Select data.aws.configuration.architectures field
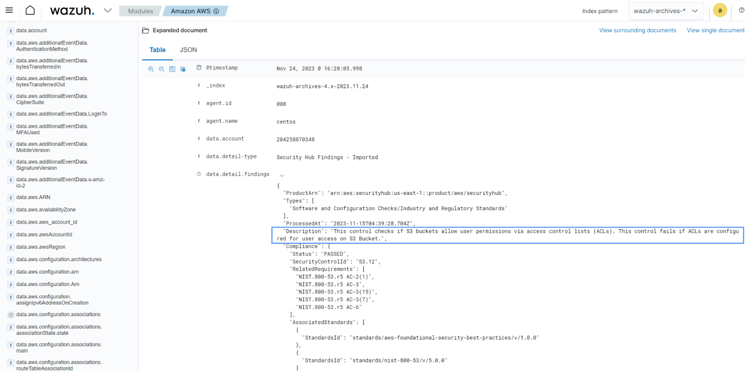 pos(59,259)
